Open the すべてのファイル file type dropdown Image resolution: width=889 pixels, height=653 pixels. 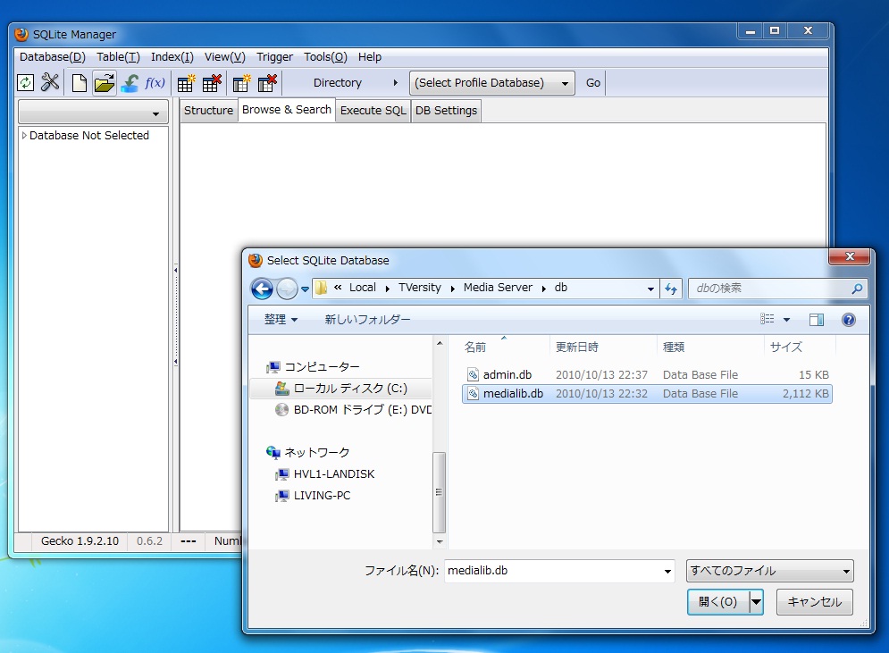pos(770,571)
